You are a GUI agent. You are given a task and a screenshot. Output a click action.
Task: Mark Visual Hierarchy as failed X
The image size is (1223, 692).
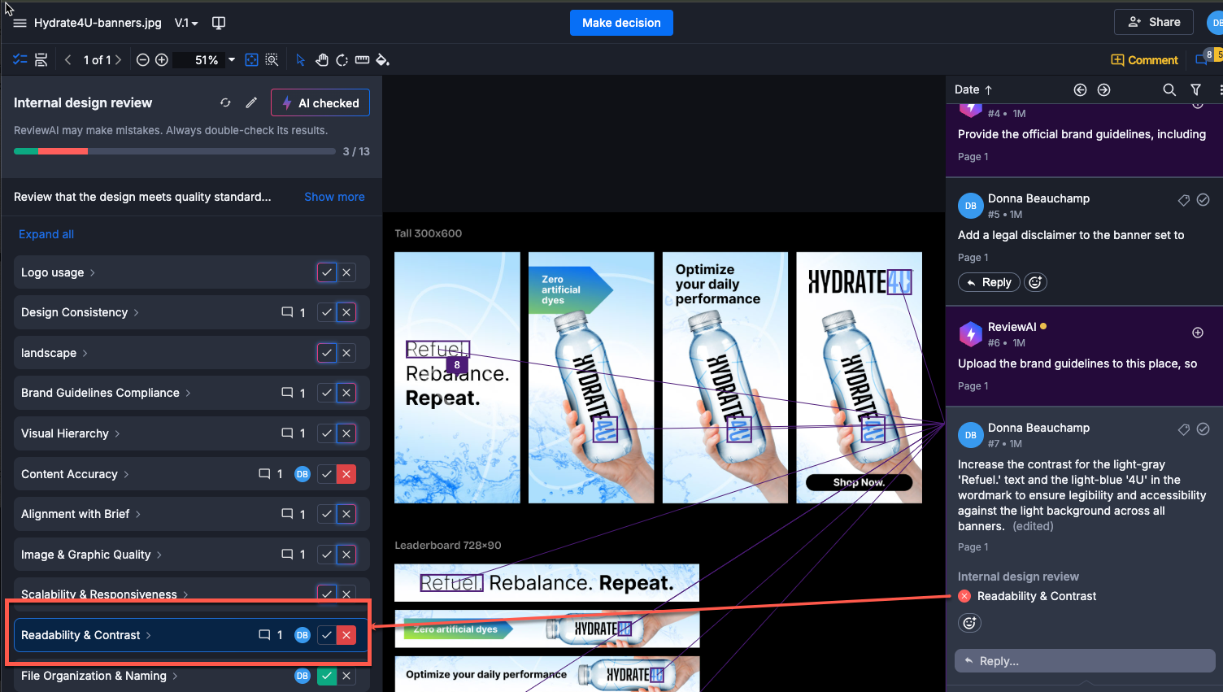pos(346,433)
